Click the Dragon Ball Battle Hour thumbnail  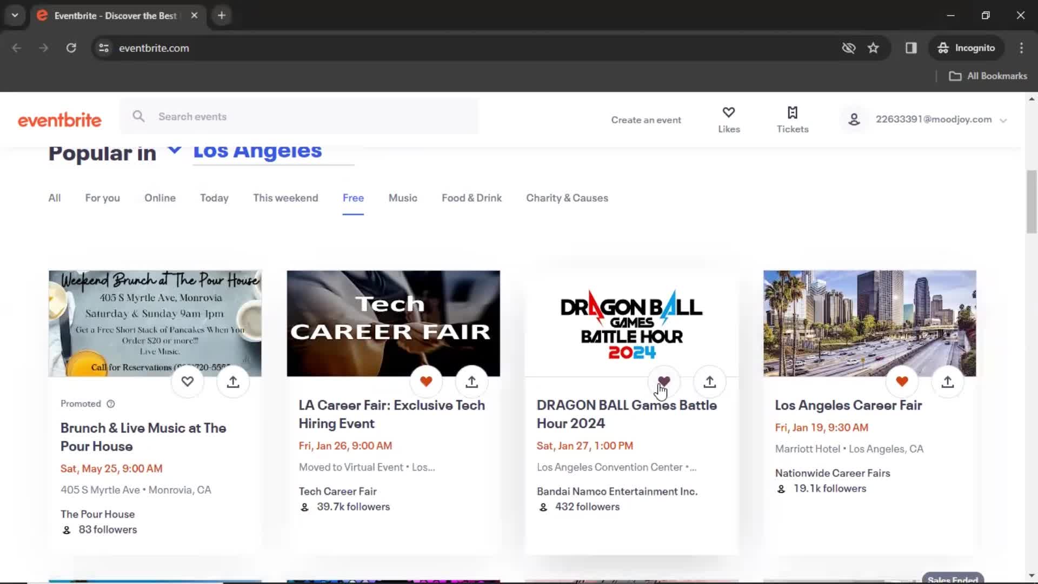click(631, 323)
